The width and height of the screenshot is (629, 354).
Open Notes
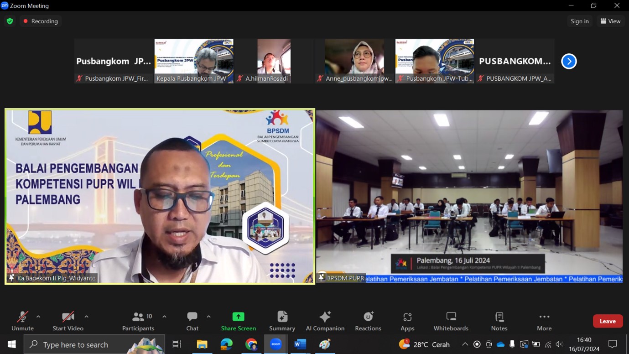click(499, 321)
